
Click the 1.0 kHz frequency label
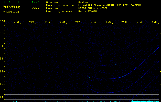[2, 46]
